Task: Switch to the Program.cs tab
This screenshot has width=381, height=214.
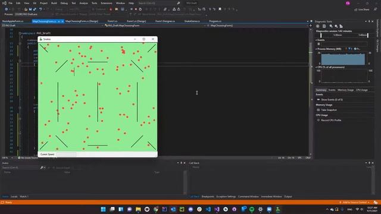Action: (x=216, y=21)
